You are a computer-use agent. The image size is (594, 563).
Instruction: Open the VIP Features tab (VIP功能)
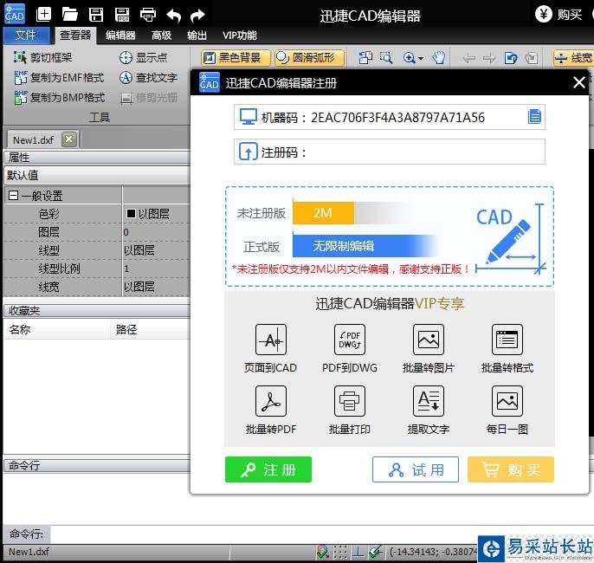pyautogui.click(x=239, y=36)
